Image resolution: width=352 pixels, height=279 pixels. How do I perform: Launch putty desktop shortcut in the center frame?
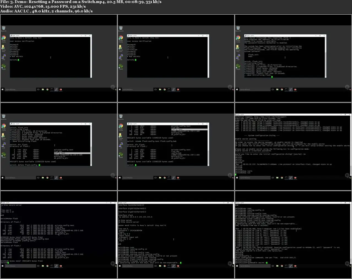(x=121, y=146)
